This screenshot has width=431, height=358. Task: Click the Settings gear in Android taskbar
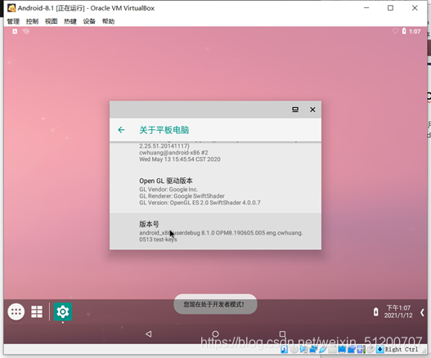[63, 311]
